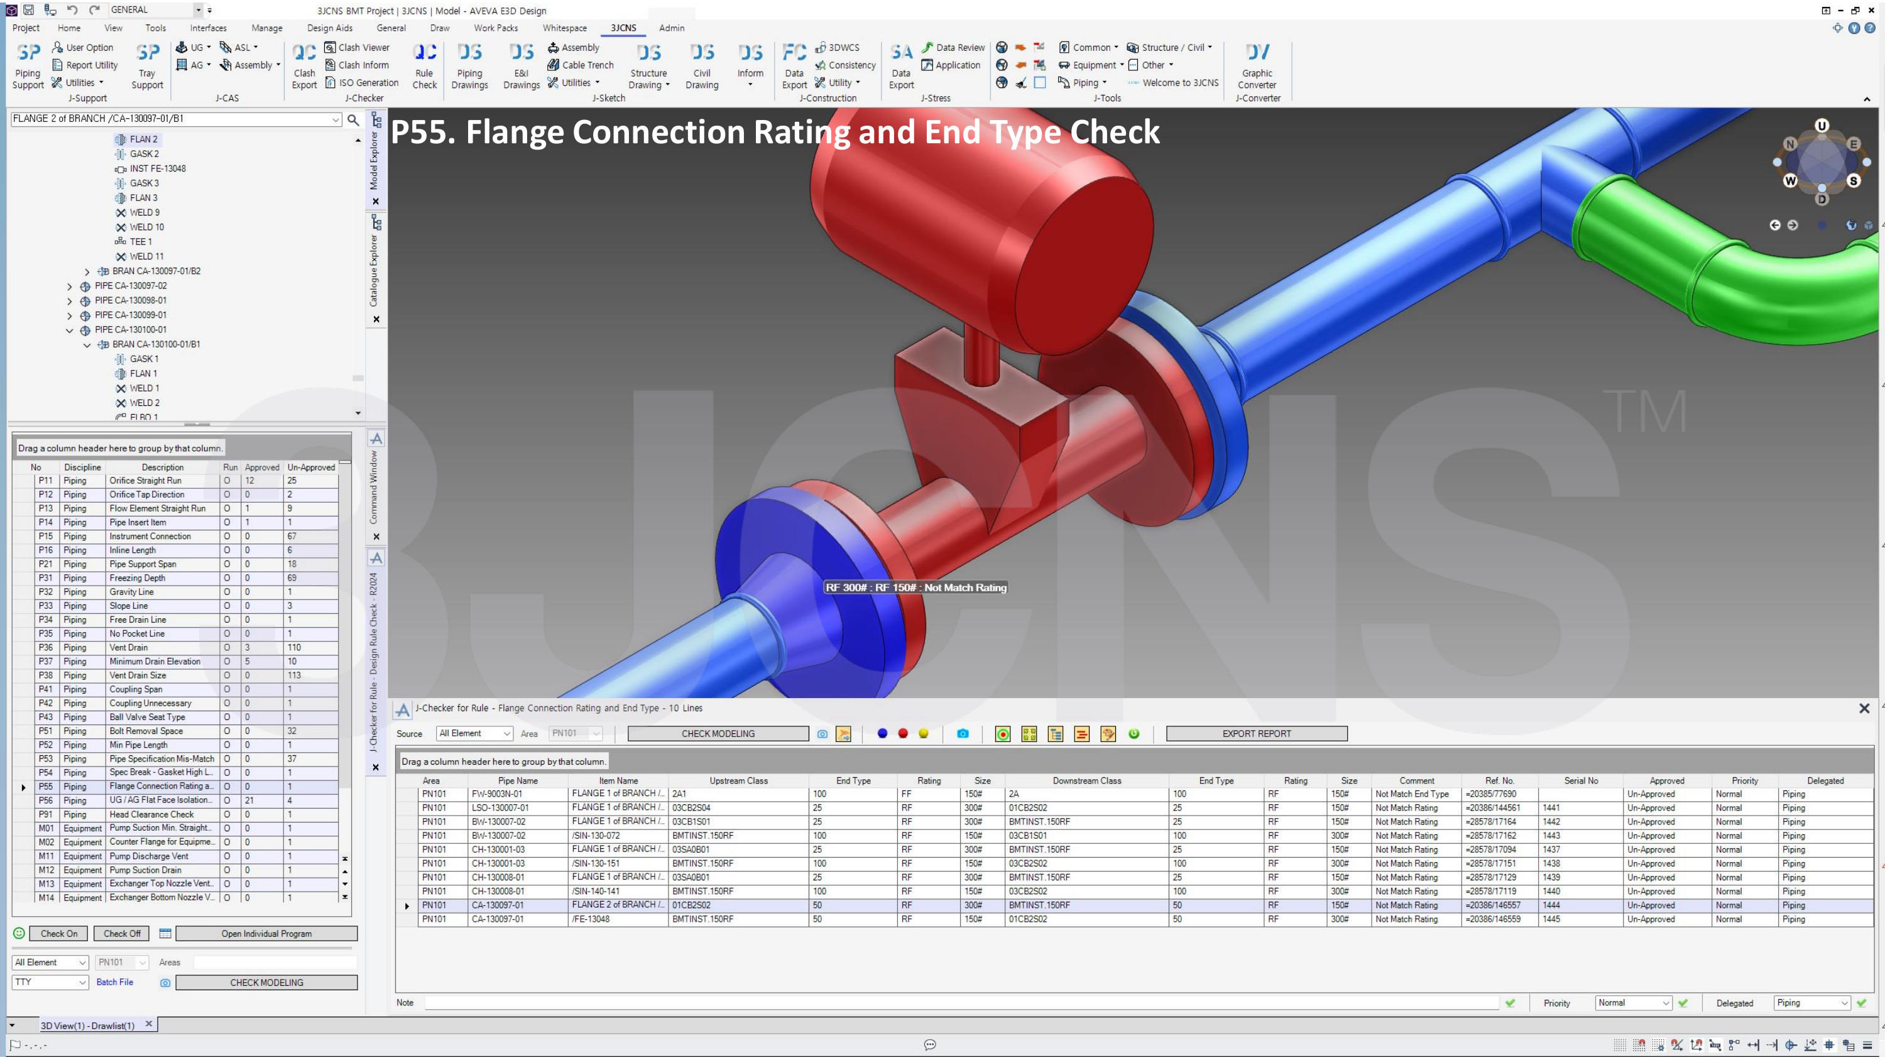
Task: Switch to the Admin tab
Action: click(x=671, y=28)
